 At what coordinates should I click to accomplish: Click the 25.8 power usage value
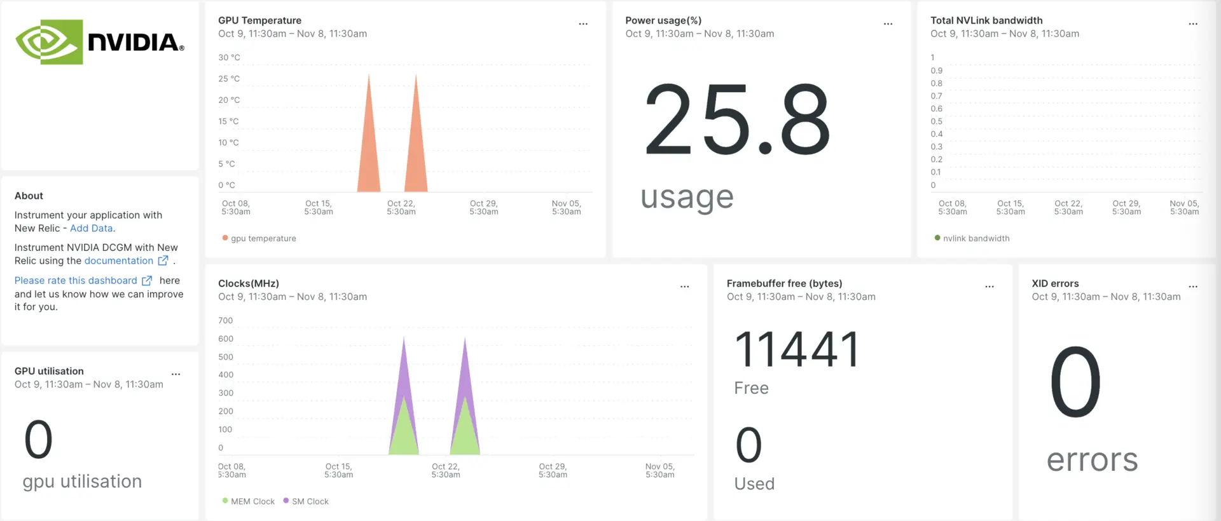click(736, 120)
